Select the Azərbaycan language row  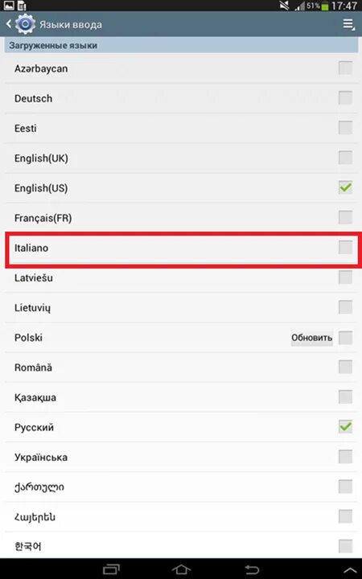pyautogui.click(x=181, y=68)
